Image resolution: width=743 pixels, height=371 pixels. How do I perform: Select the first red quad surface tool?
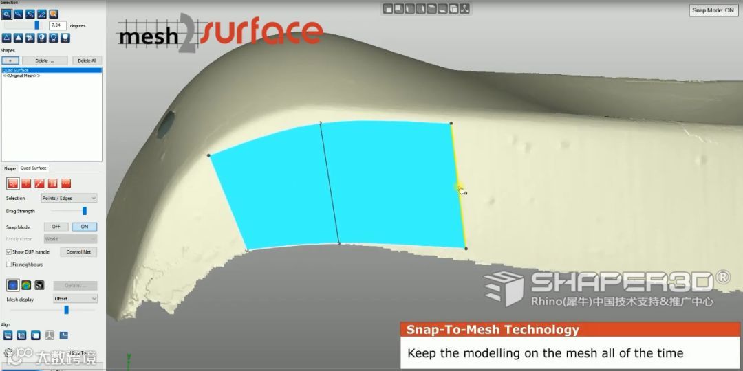click(x=13, y=183)
